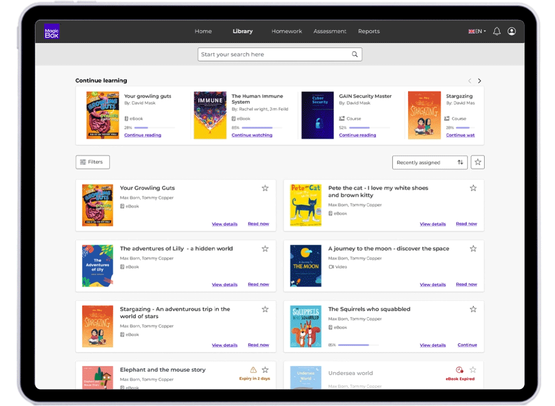
Task: Open the Homework tab
Action: pos(287,31)
